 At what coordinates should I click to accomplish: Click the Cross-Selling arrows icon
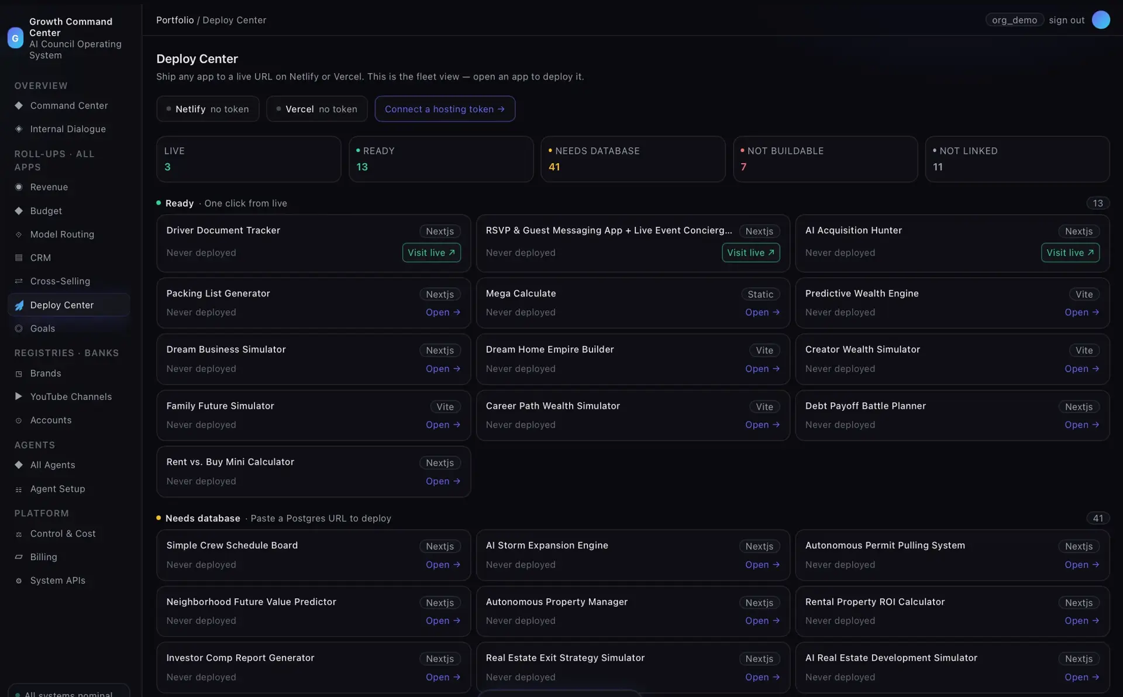[19, 281]
